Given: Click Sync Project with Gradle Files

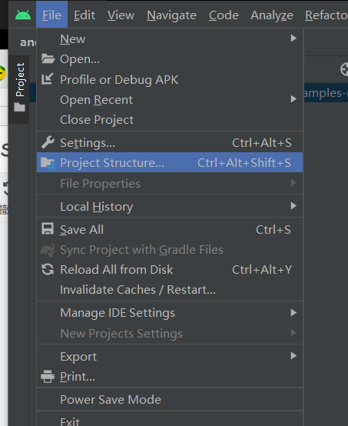Looking at the screenshot, I should tap(170, 250).
